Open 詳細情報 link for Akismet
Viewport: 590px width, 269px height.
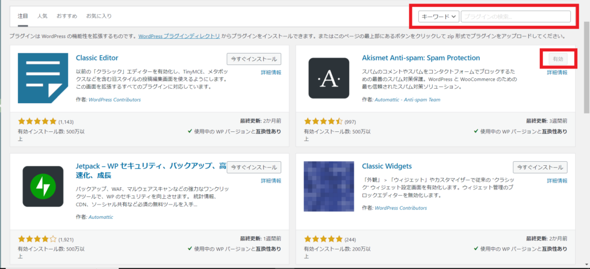point(557,73)
